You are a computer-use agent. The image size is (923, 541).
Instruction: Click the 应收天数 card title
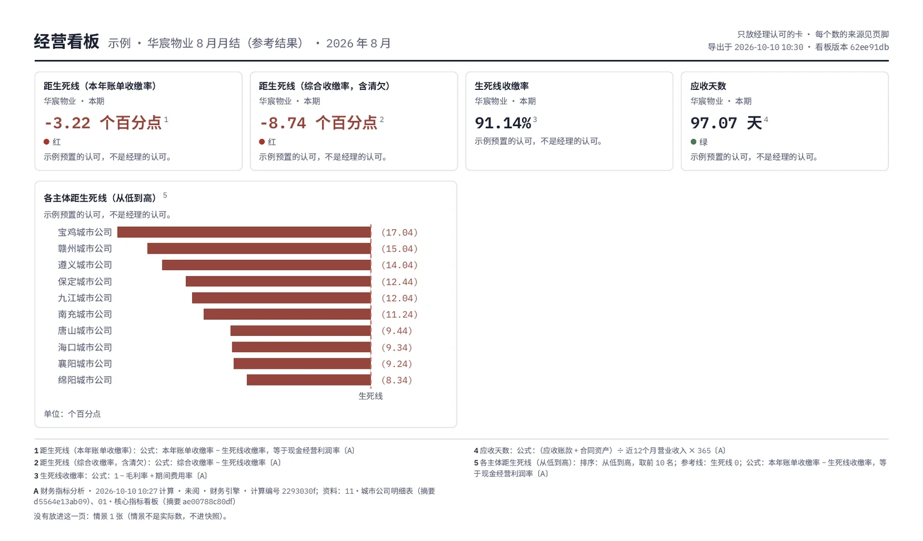point(708,86)
